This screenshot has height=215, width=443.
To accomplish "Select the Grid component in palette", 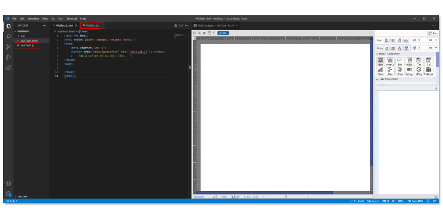I will 380,62.
